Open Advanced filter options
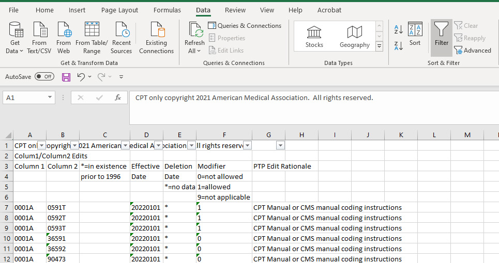499x263 pixels. click(x=473, y=51)
